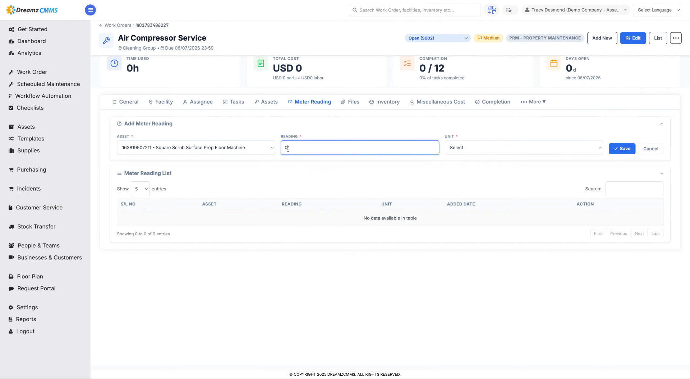Open the Asset selection dropdown
The width and height of the screenshot is (690, 379).
pyautogui.click(x=196, y=148)
